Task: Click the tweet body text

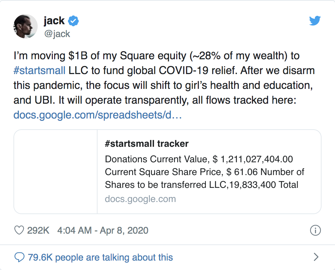Action: 164,85
